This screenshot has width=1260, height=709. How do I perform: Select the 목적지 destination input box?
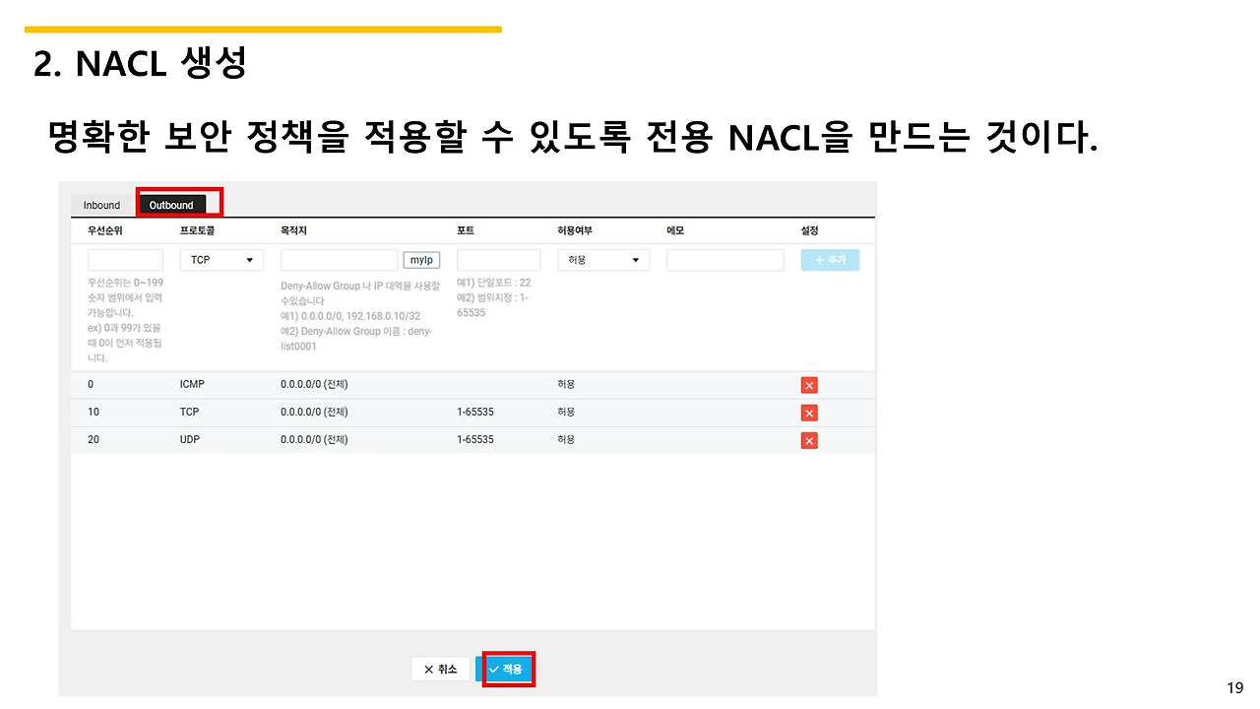(x=339, y=259)
